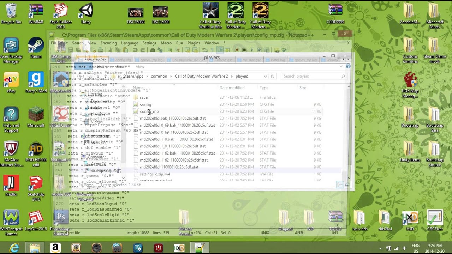This screenshot has width=452, height=254.
Task: Expand the chevron after common in breadcrumb
Action: tap(171, 77)
